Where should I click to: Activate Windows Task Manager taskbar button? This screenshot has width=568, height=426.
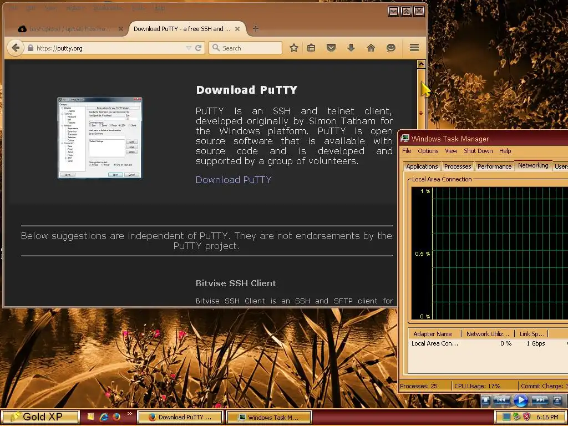[268, 417]
